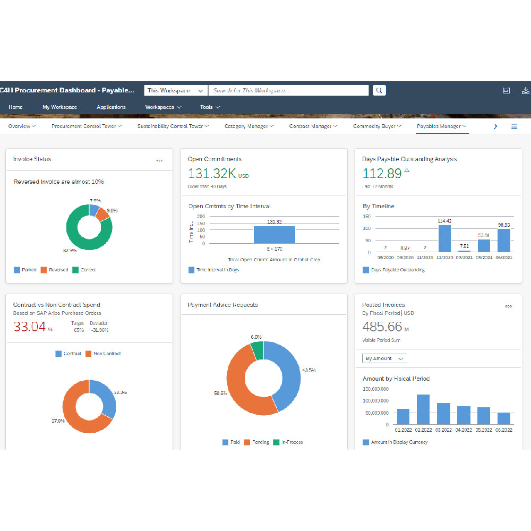Screen dimensions: 531x531
Task: Toggle the Reversed legend swatch
Action: coord(44,270)
